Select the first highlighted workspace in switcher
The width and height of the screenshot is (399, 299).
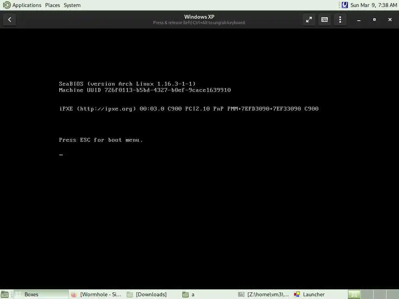pyautogui.click(x=354, y=294)
